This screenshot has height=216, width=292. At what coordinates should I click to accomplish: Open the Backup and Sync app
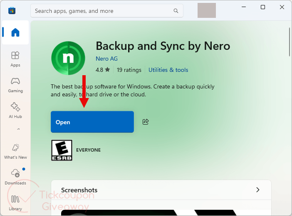92,122
